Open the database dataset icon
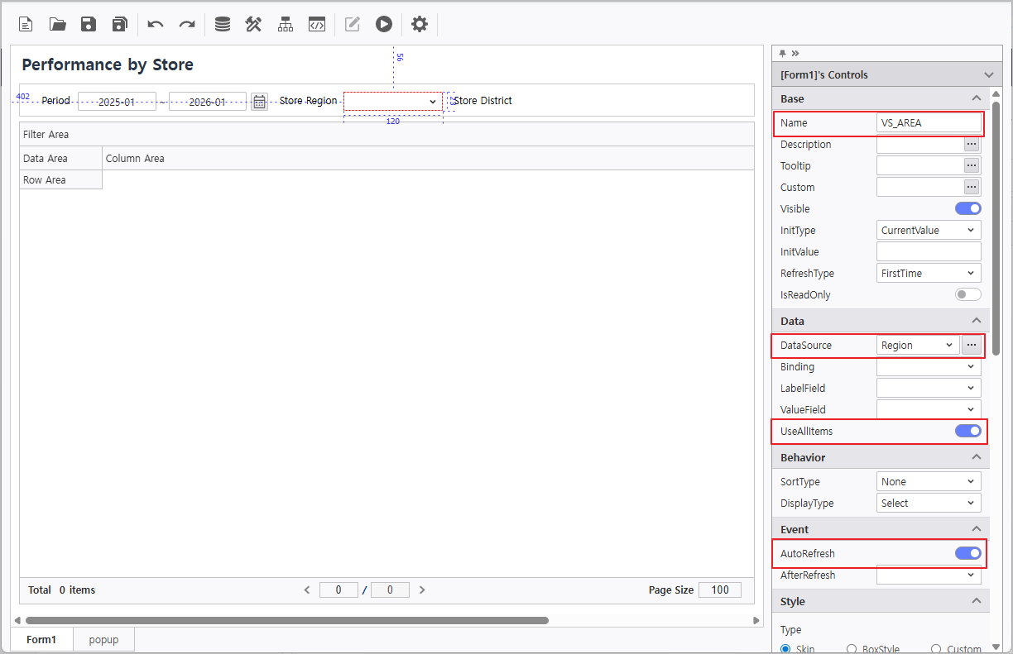 (223, 24)
